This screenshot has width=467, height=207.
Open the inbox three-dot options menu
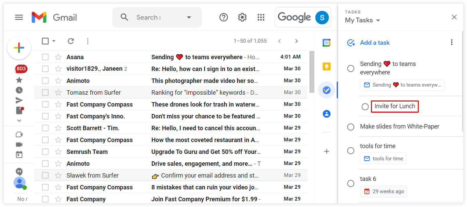click(88, 41)
